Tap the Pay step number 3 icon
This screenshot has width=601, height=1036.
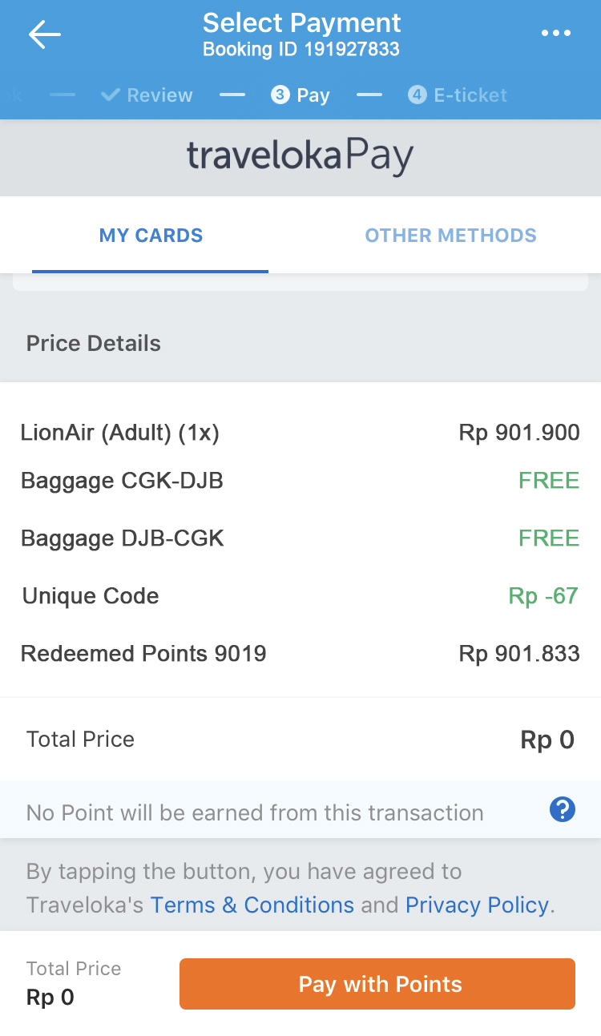coord(280,95)
